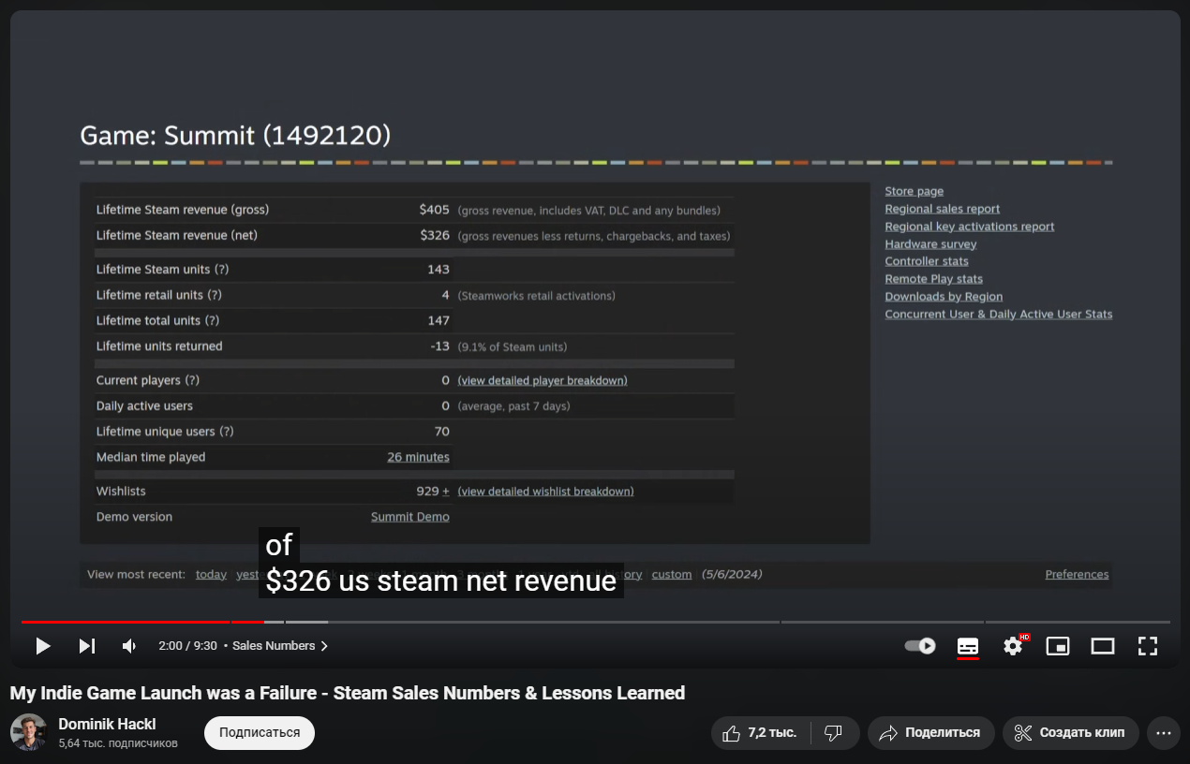Enter fullscreen mode
The image size is (1190, 764).
pos(1148,646)
